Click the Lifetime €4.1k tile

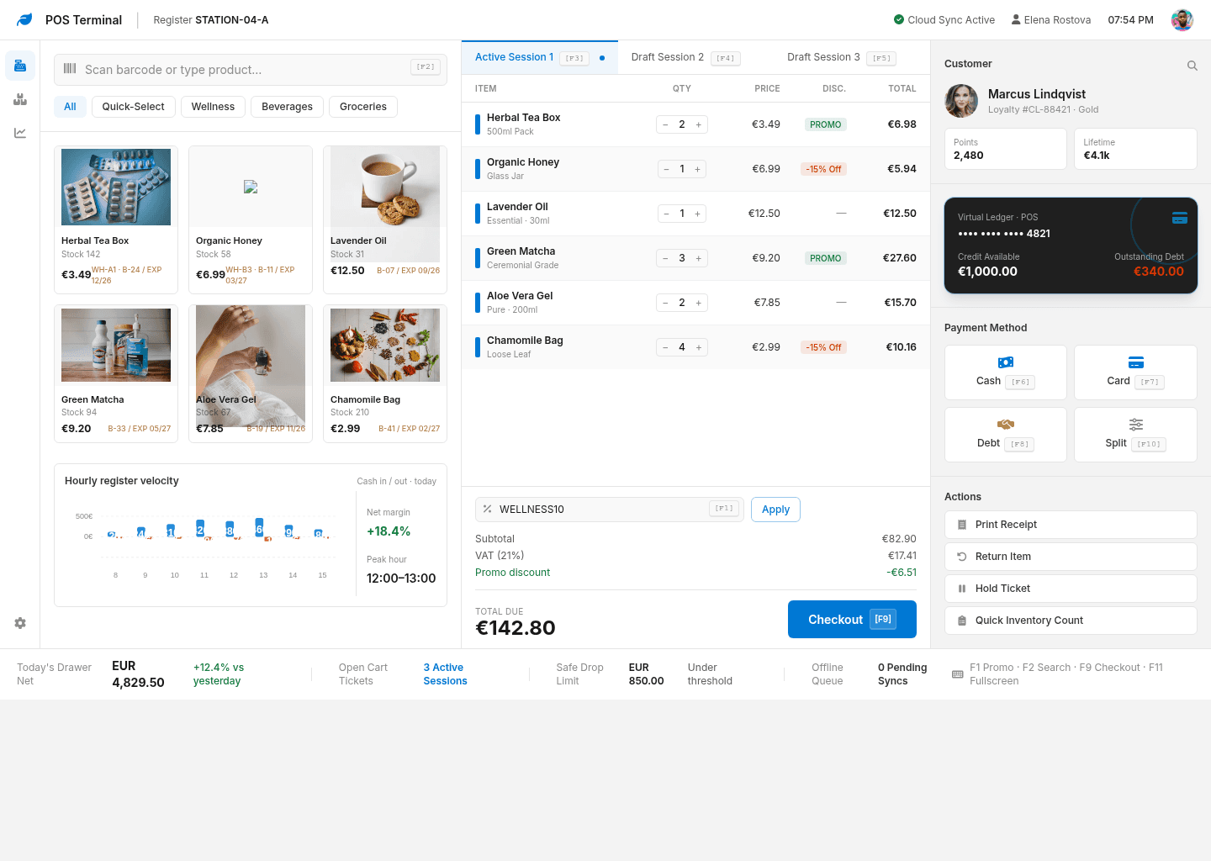(1135, 149)
